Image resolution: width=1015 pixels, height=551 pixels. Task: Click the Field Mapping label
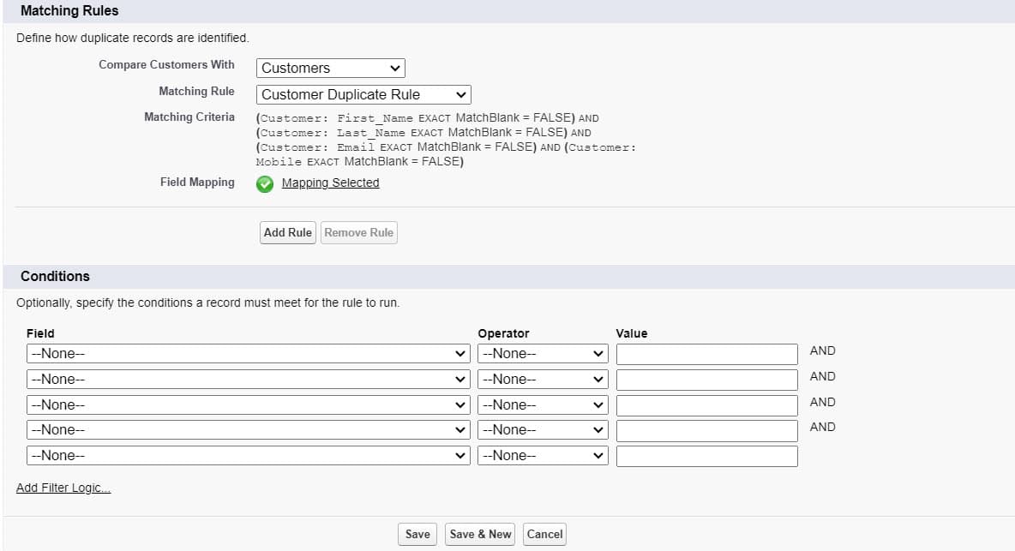coord(197,183)
